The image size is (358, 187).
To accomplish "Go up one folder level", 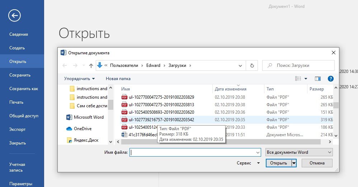I will click(91, 65).
